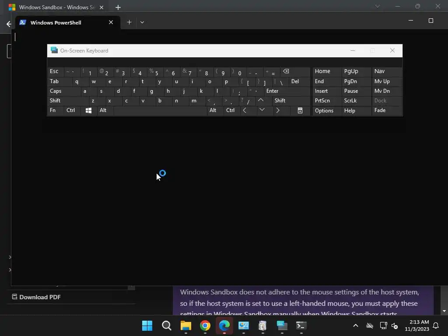Close the Windows PowerShell tab
448x336 pixels.
pos(111,22)
